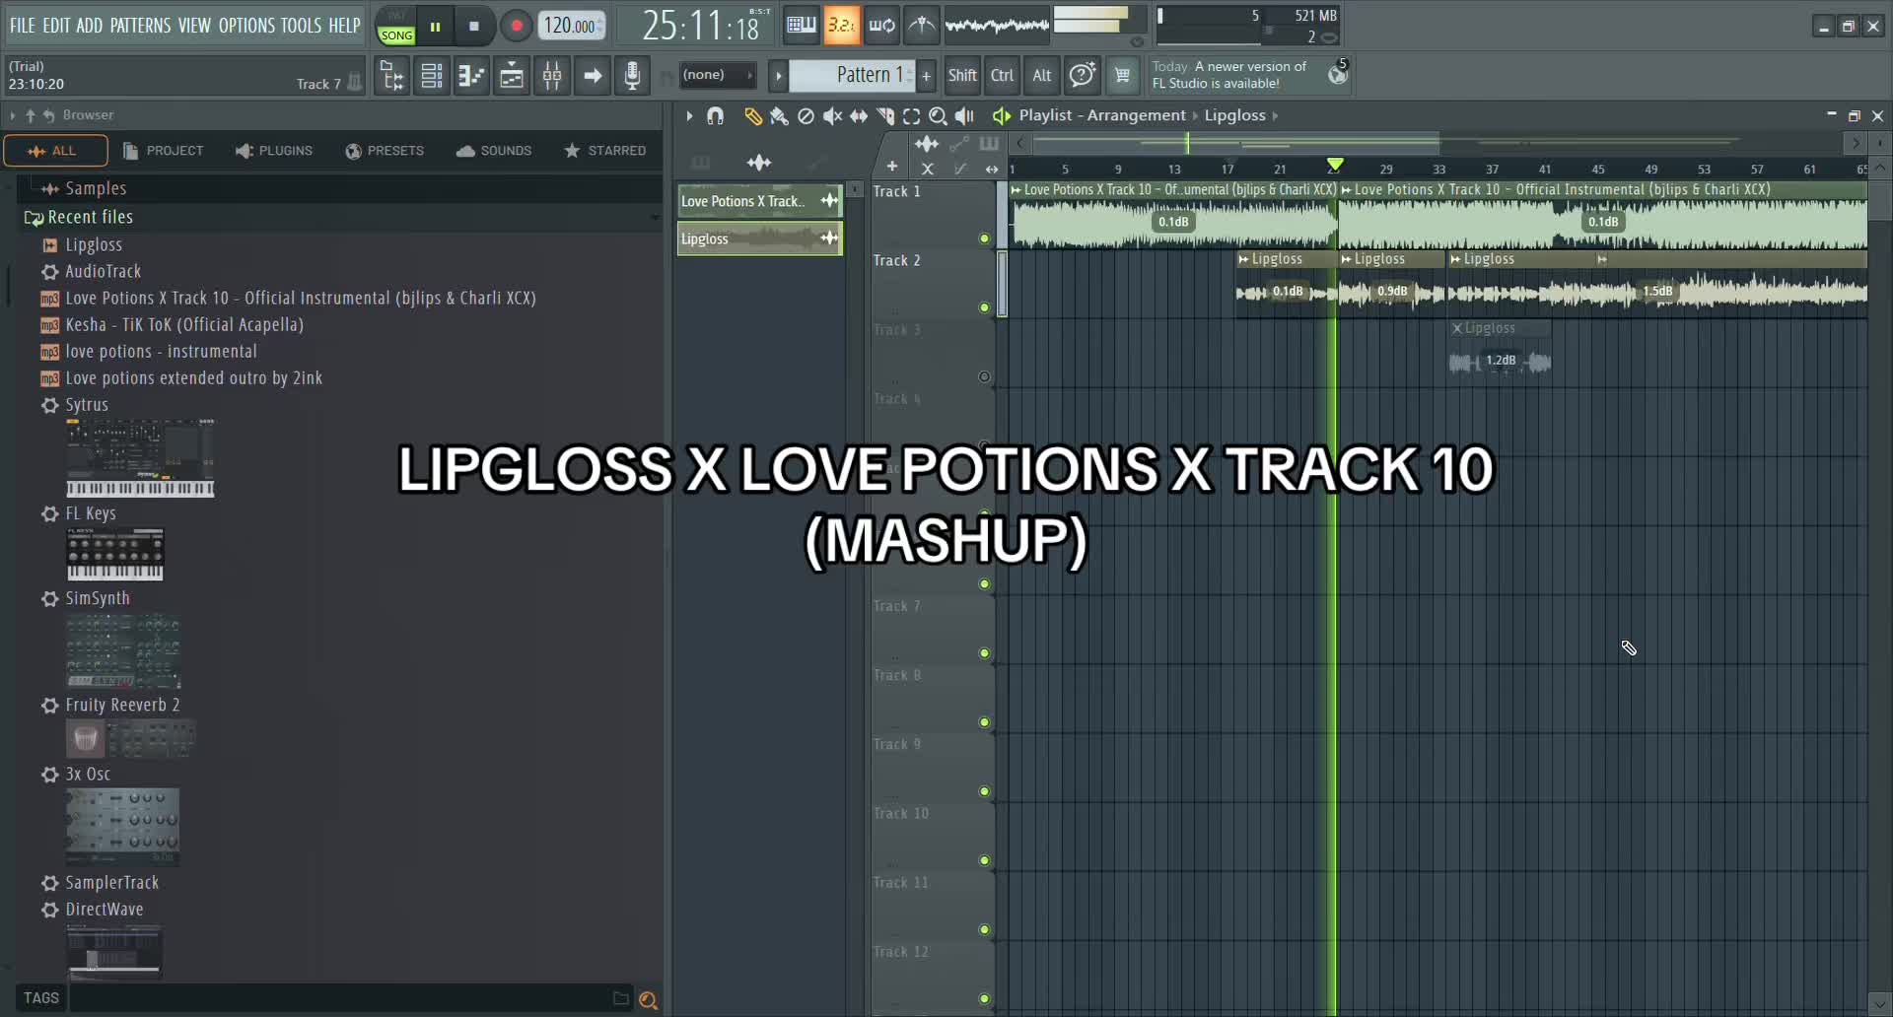Click the browser search magnifier icon

648,1000
